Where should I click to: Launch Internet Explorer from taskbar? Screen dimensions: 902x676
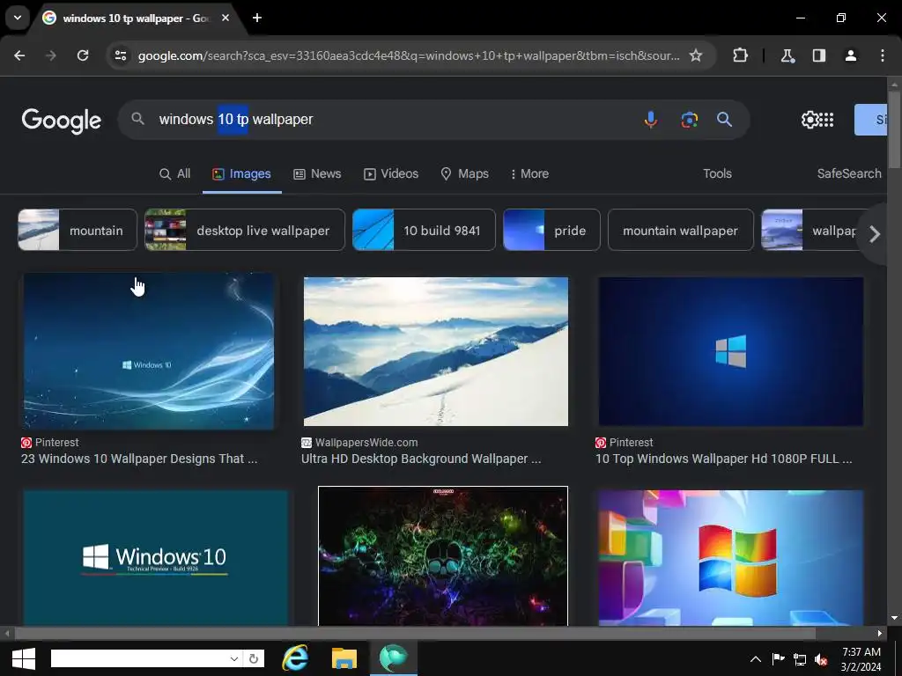coord(295,658)
